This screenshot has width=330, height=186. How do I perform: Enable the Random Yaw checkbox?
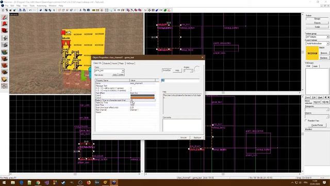[x=306, y=120]
